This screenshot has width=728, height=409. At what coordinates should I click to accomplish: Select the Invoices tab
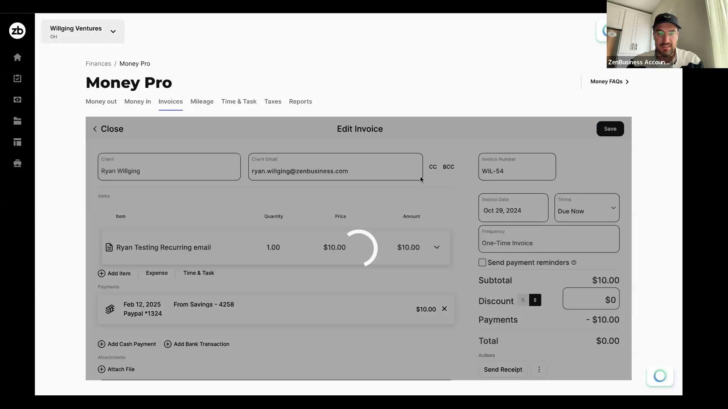tap(171, 101)
